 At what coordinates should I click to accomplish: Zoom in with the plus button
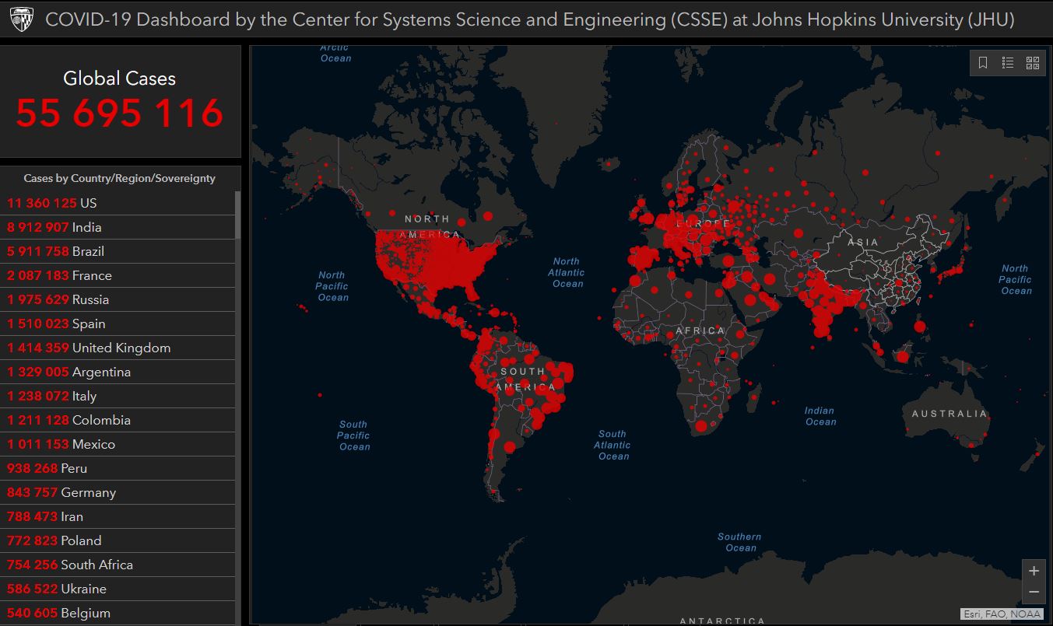coord(1034,571)
